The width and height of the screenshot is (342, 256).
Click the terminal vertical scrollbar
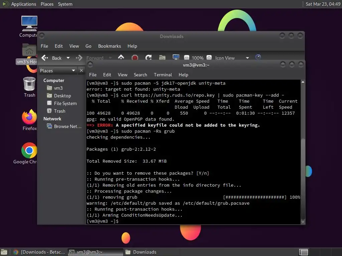click(x=303, y=179)
